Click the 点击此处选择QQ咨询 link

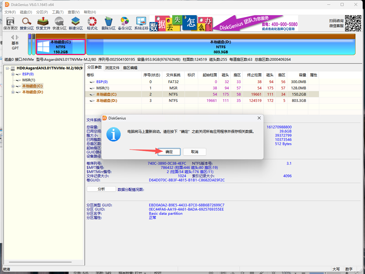point(279,29)
